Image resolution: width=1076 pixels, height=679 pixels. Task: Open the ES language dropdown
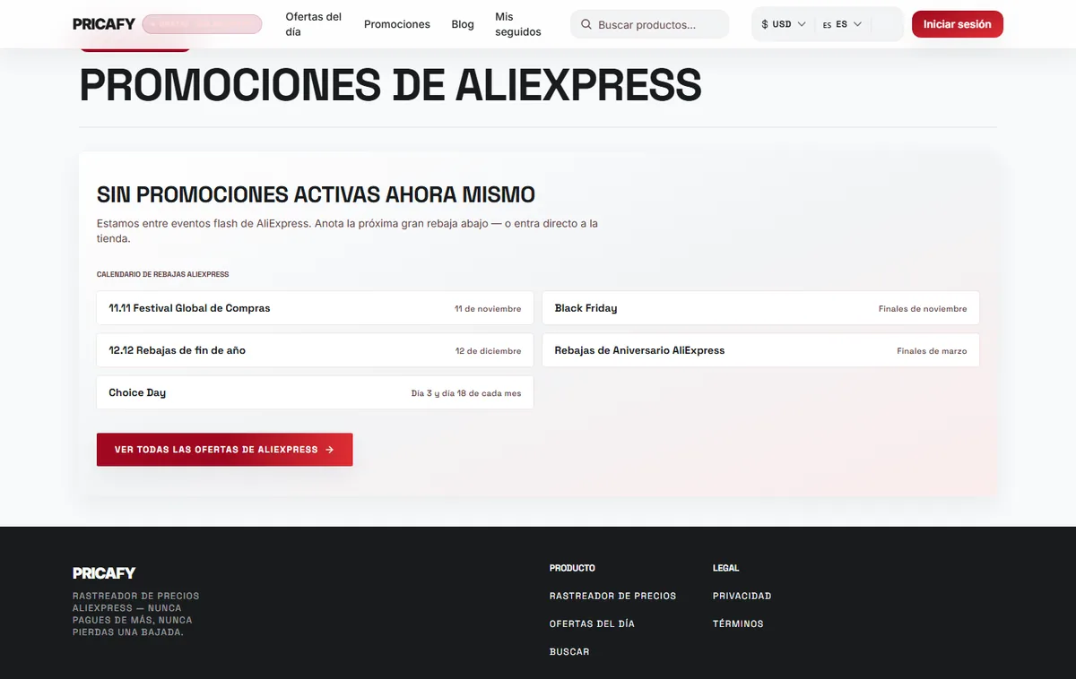click(x=842, y=24)
